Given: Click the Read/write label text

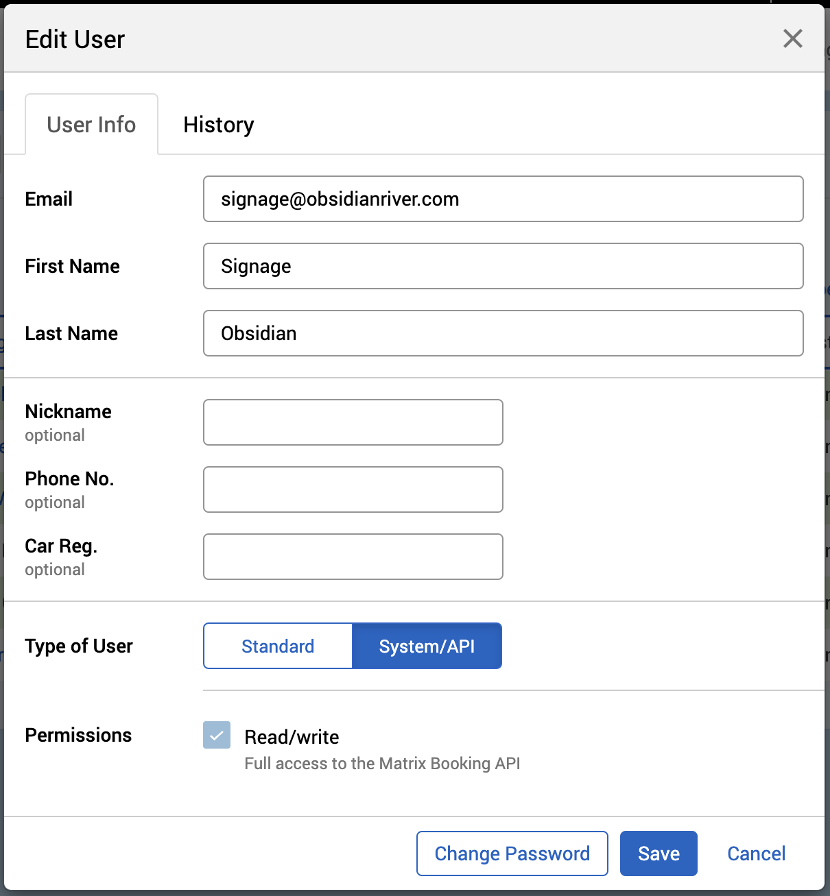Looking at the screenshot, I should point(292,737).
